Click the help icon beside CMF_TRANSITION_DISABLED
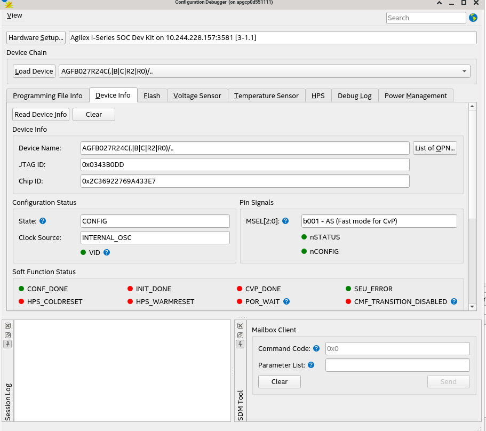The height and width of the screenshot is (431, 486). point(454,301)
